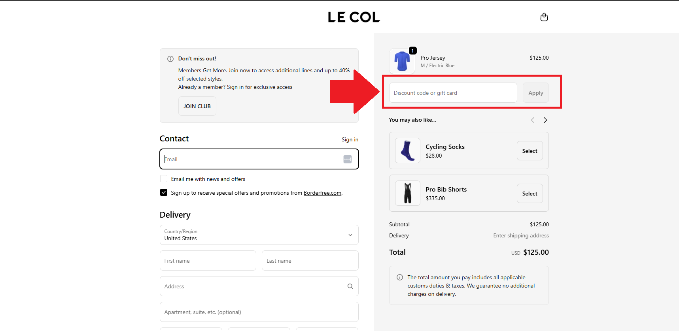This screenshot has height=331, width=679.
Task: Open the Cycling Socks thumbnail
Action: 408,150
